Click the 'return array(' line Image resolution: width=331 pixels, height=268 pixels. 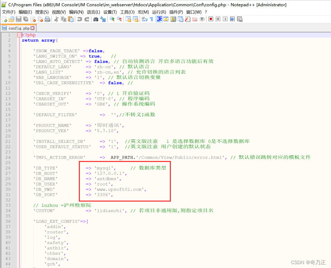pos(40,40)
